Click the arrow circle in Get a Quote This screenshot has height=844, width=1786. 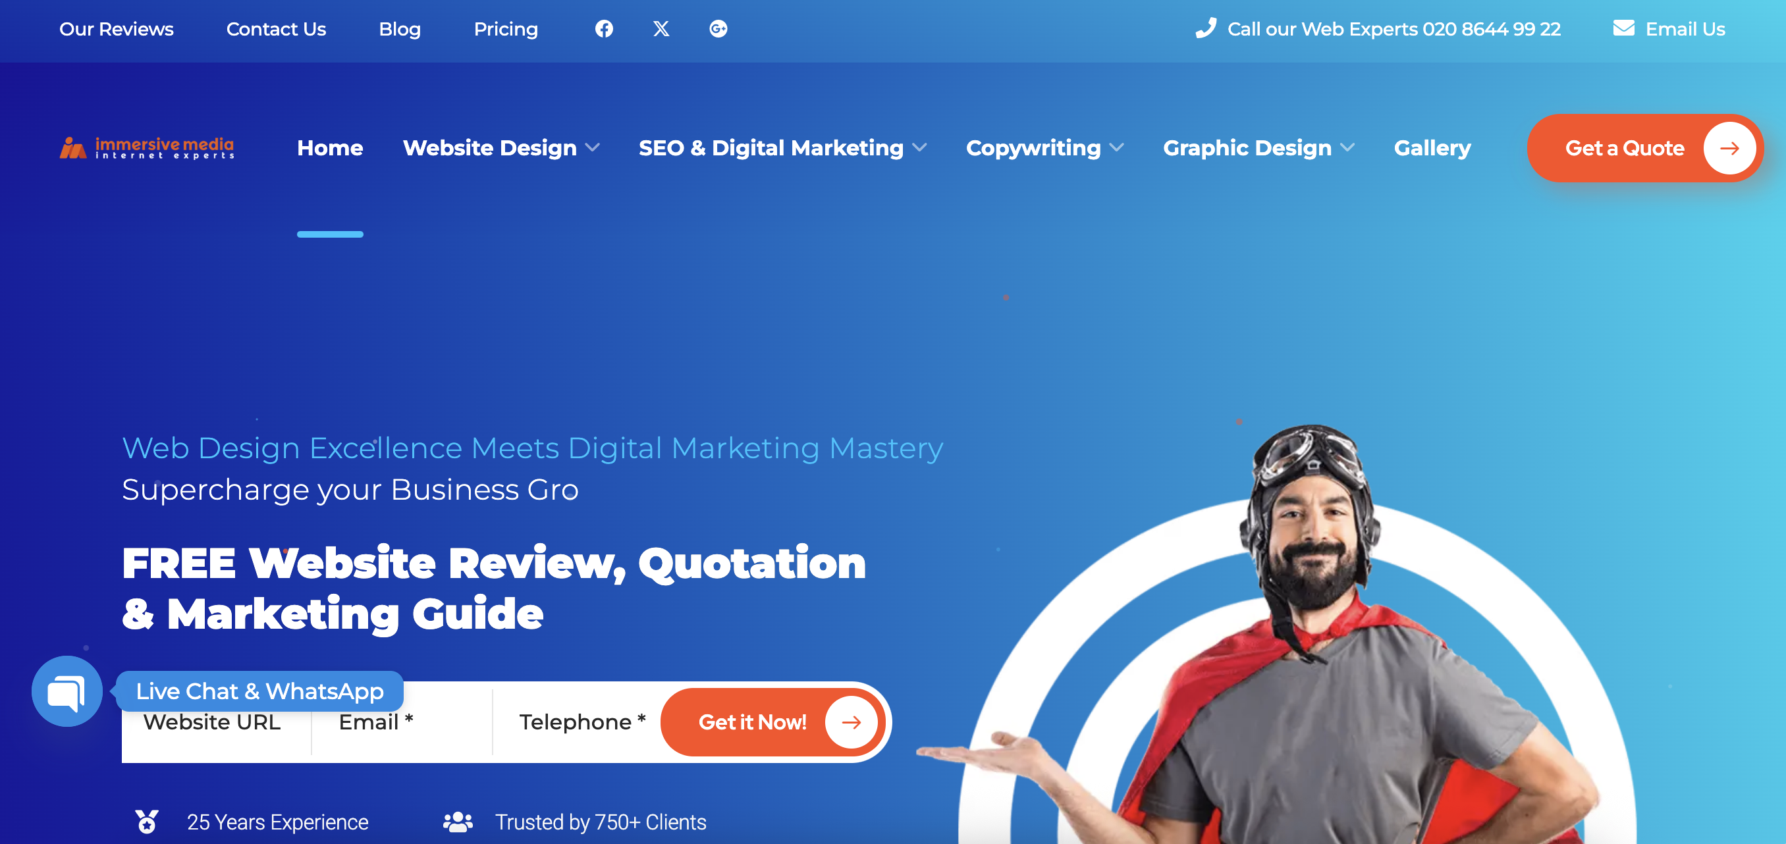1729,148
